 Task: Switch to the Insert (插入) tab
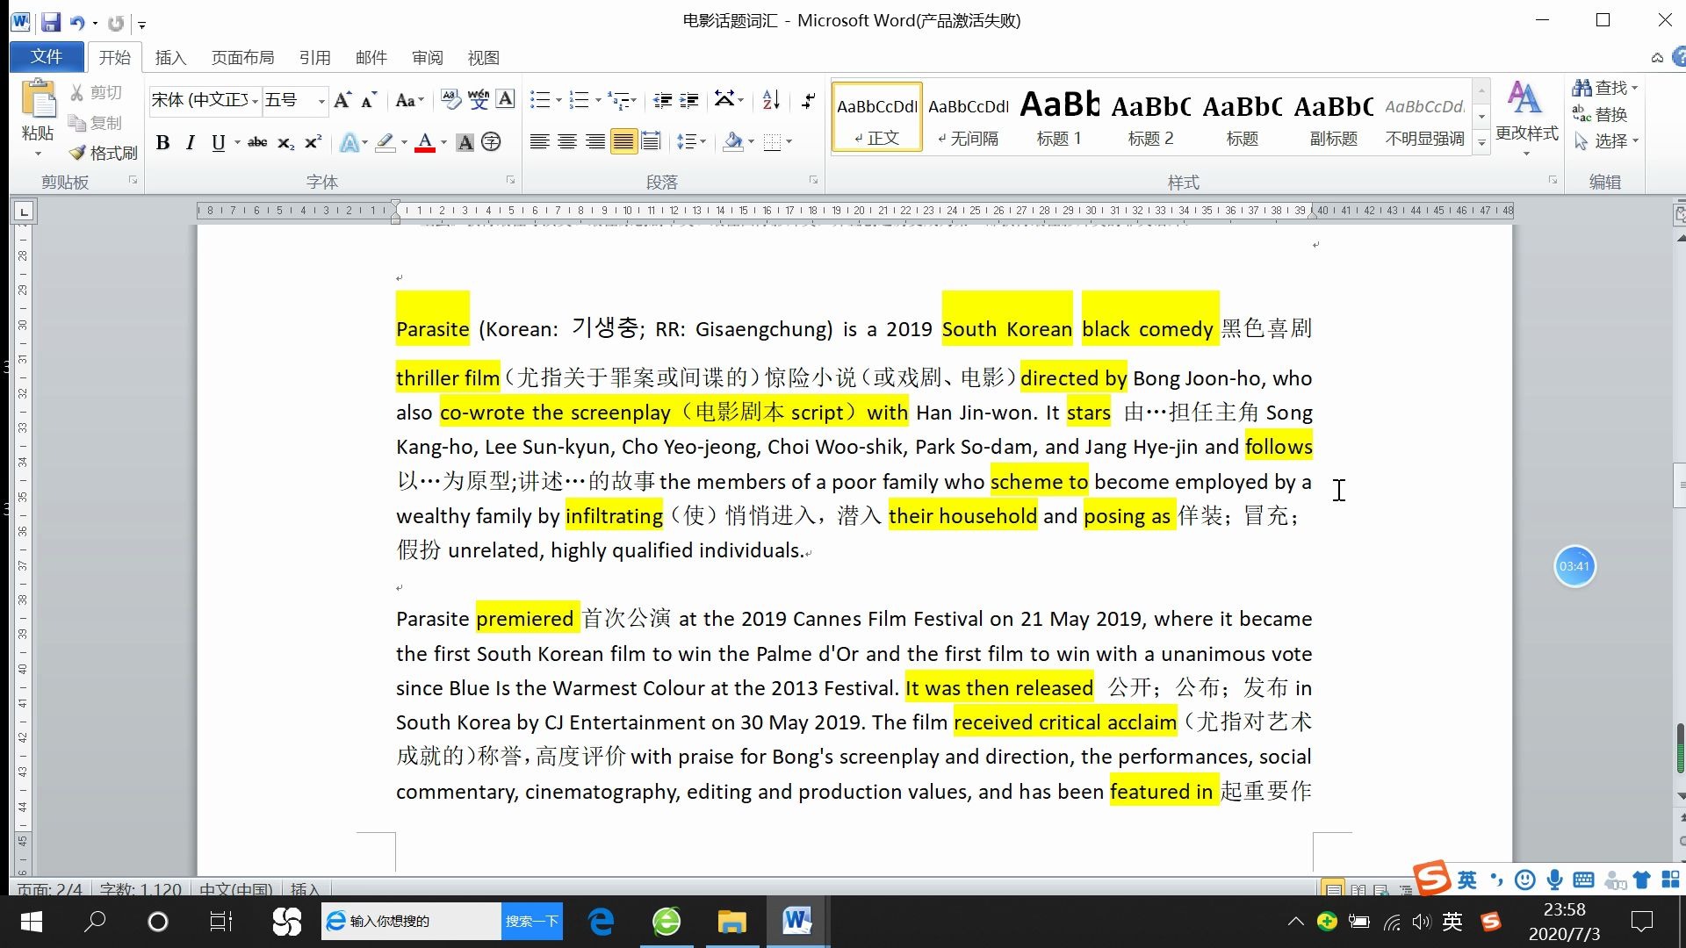coord(170,58)
